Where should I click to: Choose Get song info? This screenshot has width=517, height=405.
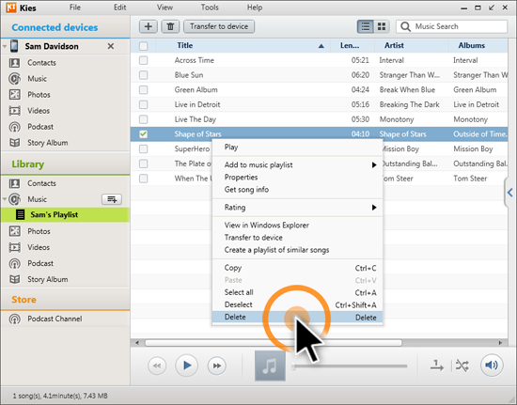pos(297,190)
